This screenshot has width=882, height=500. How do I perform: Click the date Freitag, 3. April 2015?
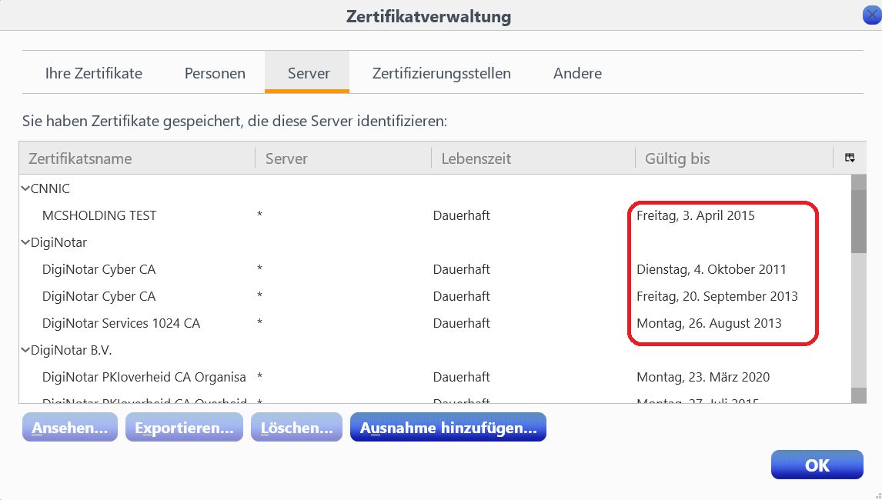695,215
